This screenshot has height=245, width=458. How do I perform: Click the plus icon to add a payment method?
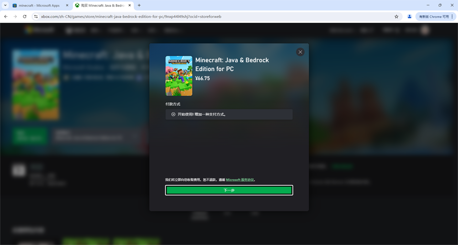(x=173, y=114)
